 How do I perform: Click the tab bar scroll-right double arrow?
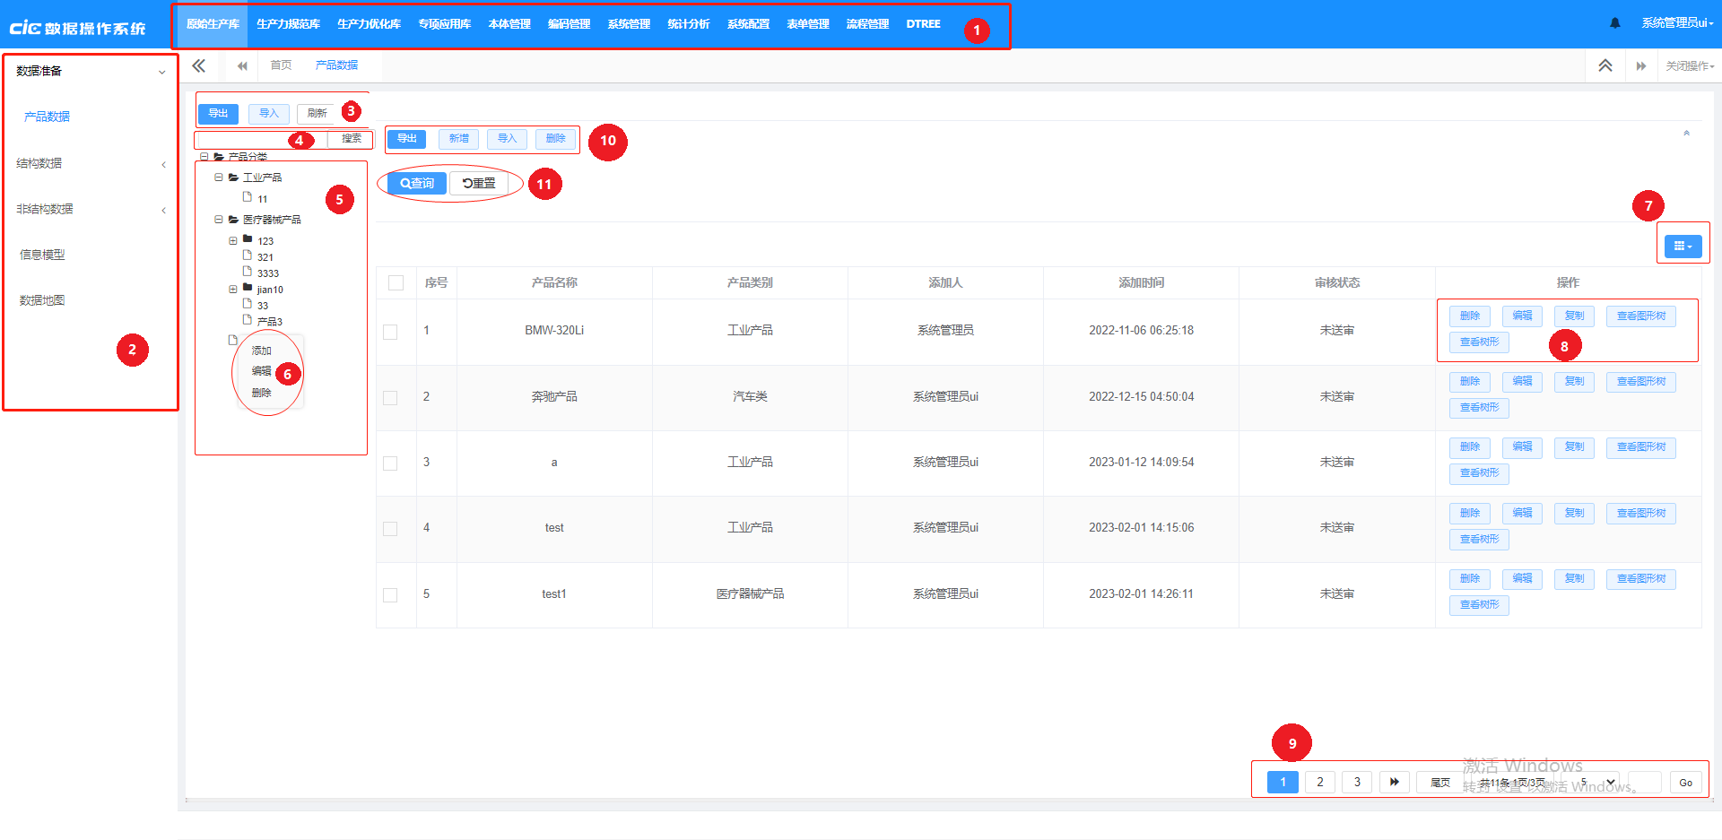click(1640, 65)
